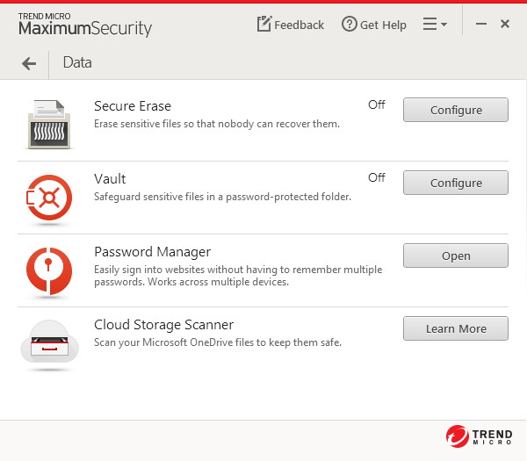Click the Get Help question mark icon

(350, 25)
